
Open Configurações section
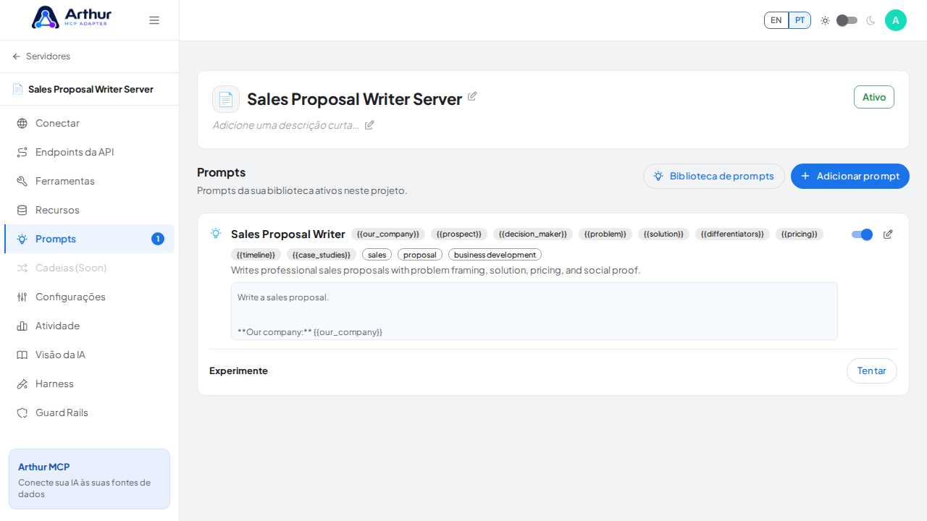pos(89,297)
